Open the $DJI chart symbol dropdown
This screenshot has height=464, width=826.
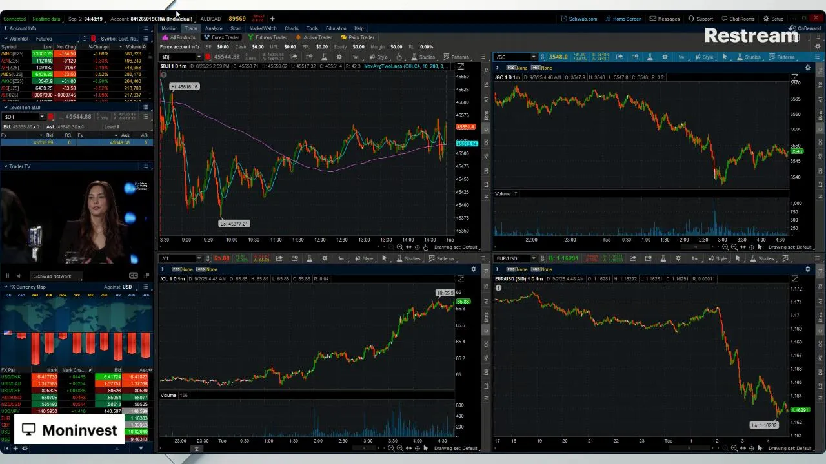click(x=199, y=57)
